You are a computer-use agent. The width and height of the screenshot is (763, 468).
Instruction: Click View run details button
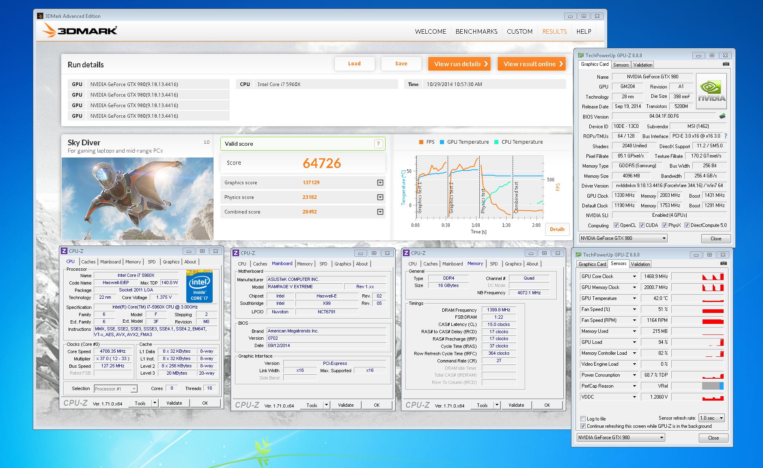[459, 64]
